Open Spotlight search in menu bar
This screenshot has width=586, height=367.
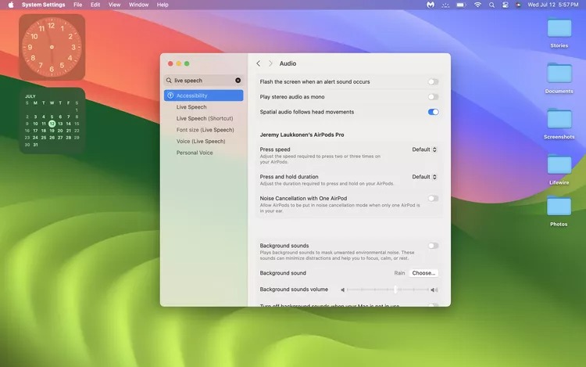pos(491,5)
